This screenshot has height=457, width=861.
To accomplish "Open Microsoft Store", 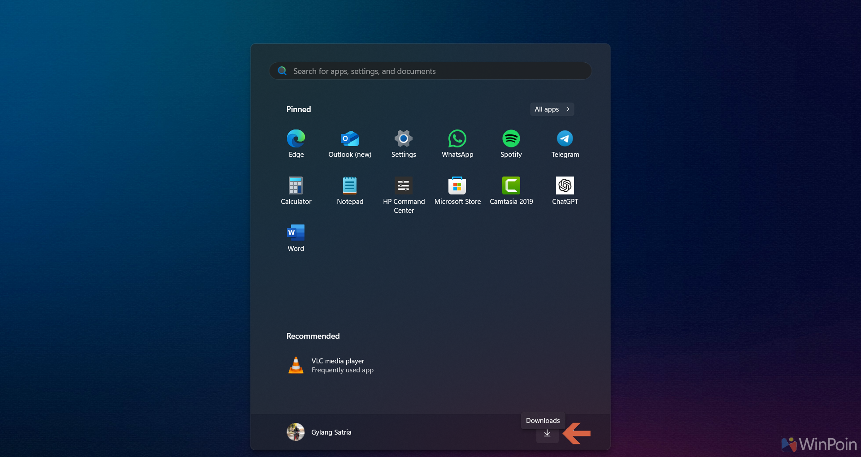I will tap(457, 190).
